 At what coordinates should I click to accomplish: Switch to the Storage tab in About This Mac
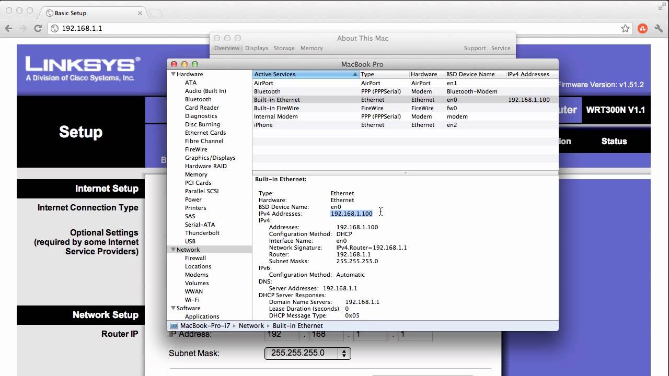pos(284,48)
